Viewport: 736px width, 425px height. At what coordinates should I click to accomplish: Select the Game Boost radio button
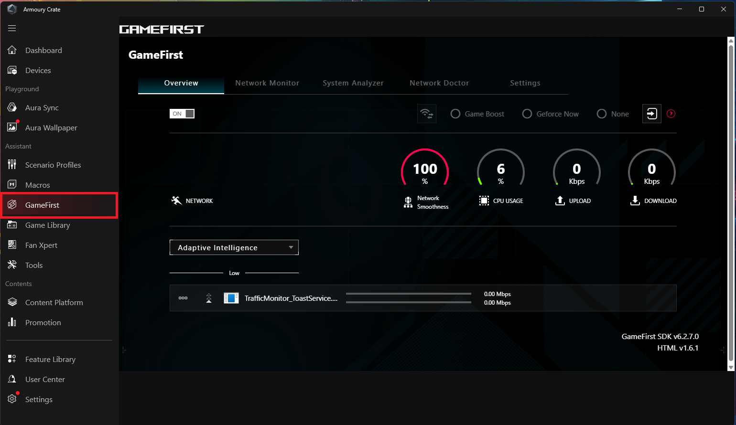point(455,114)
